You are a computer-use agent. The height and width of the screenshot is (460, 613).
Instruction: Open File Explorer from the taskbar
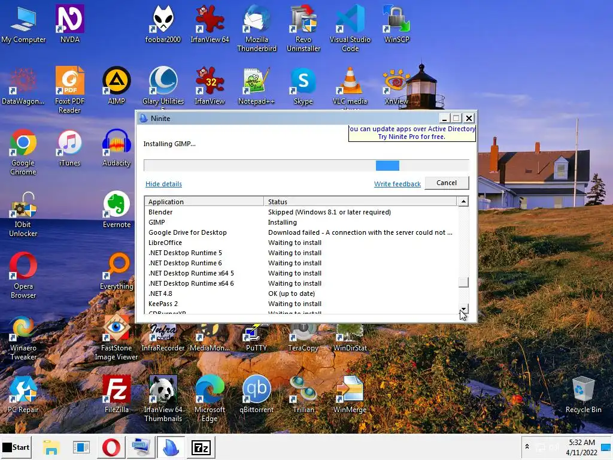[51, 447]
